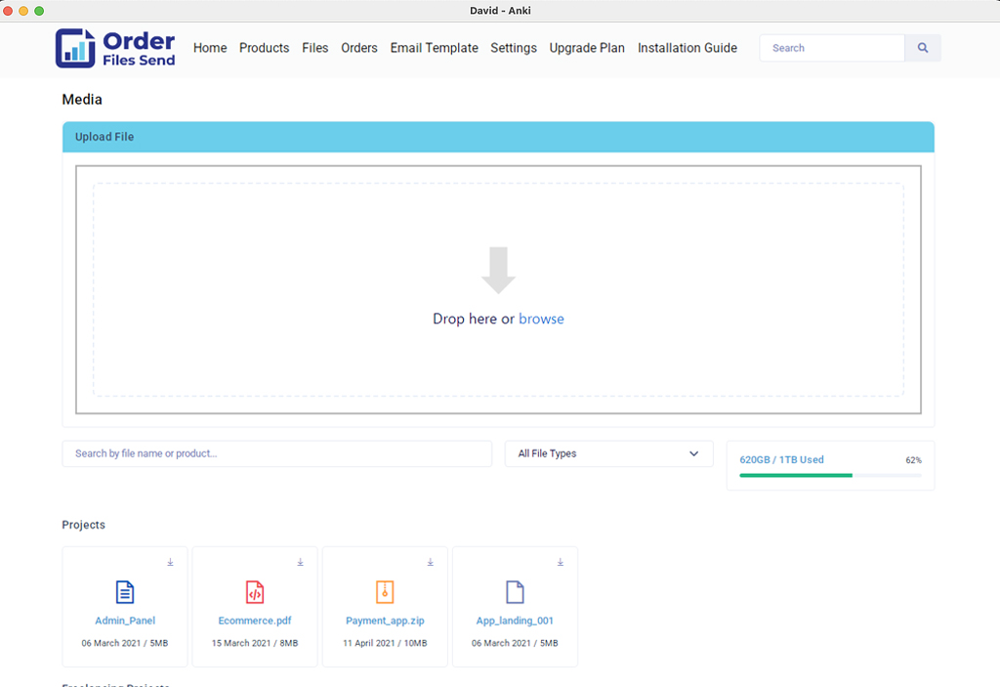Click the 620GB storage usage progress bar
The width and height of the screenshot is (1000, 687).
click(830, 475)
